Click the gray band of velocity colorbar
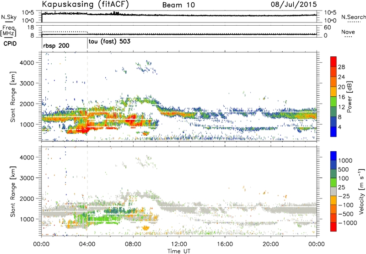The height and width of the screenshot is (254, 366). (334, 191)
